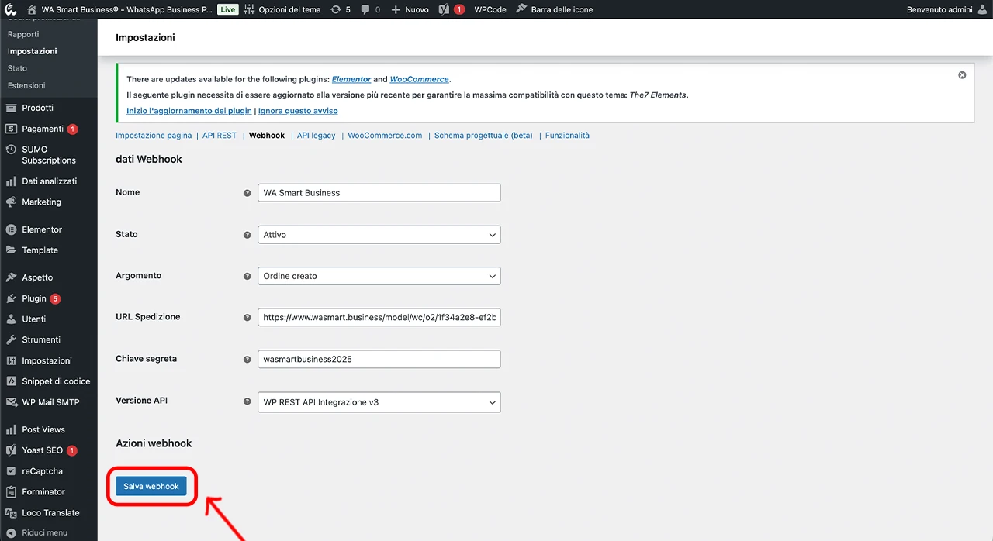This screenshot has width=993, height=541.
Task: Click the Ignora questo avviso link
Action: 298,111
